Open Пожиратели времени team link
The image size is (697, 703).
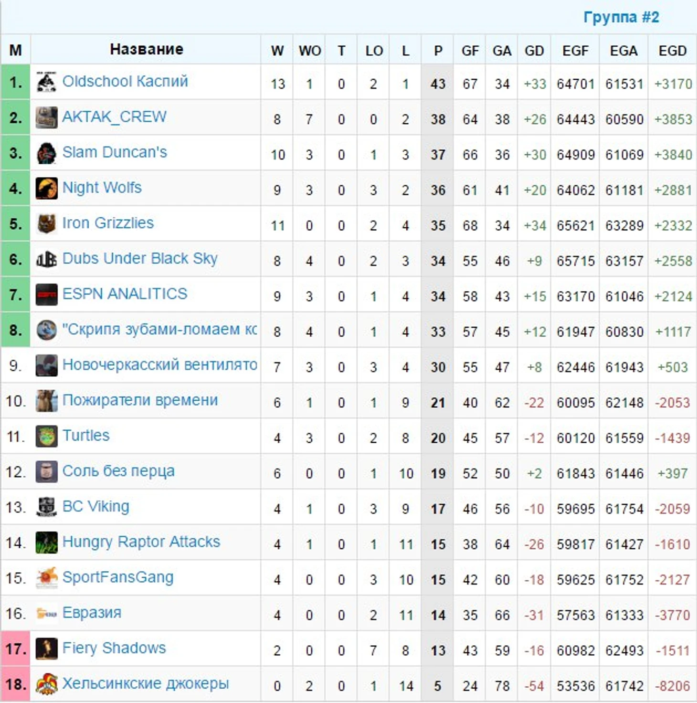click(x=140, y=400)
